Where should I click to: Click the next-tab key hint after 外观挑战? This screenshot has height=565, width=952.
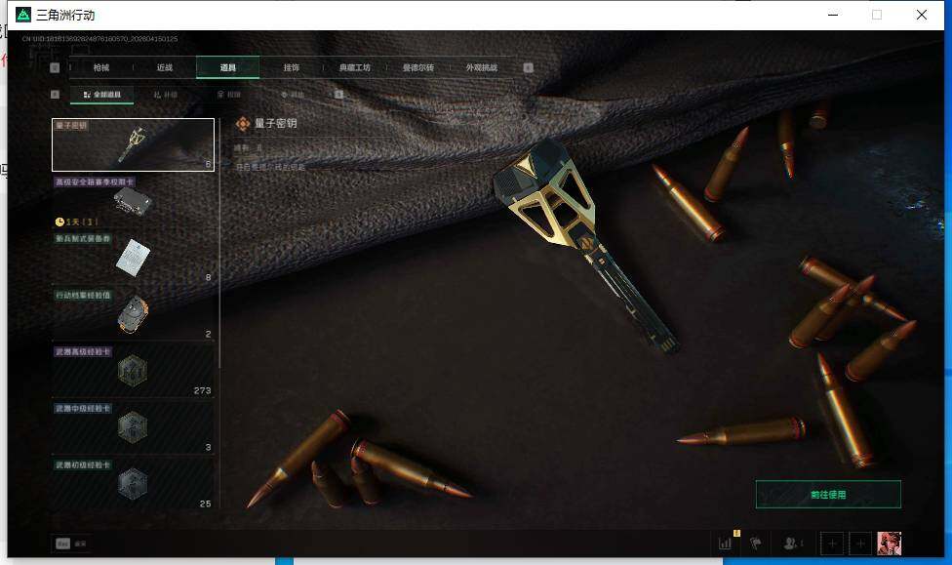[529, 67]
